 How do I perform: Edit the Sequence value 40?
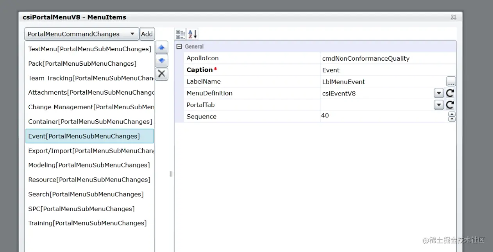(384, 117)
